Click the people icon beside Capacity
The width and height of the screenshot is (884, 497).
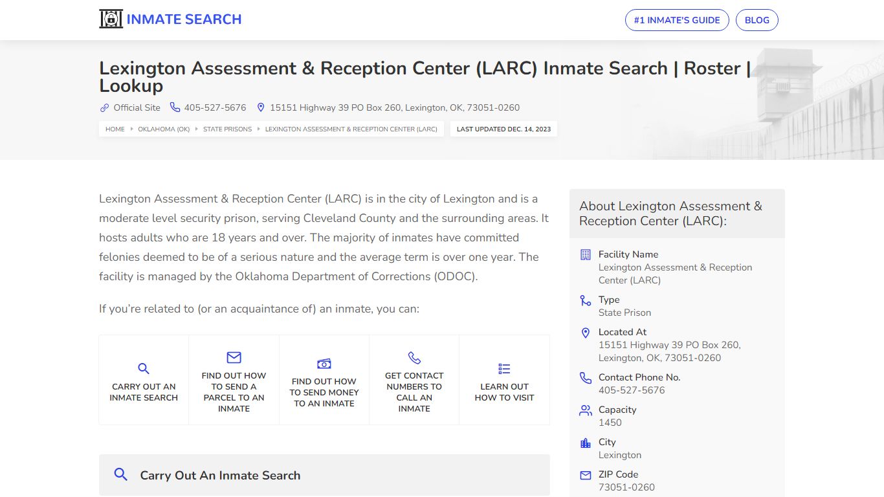click(x=586, y=410)
